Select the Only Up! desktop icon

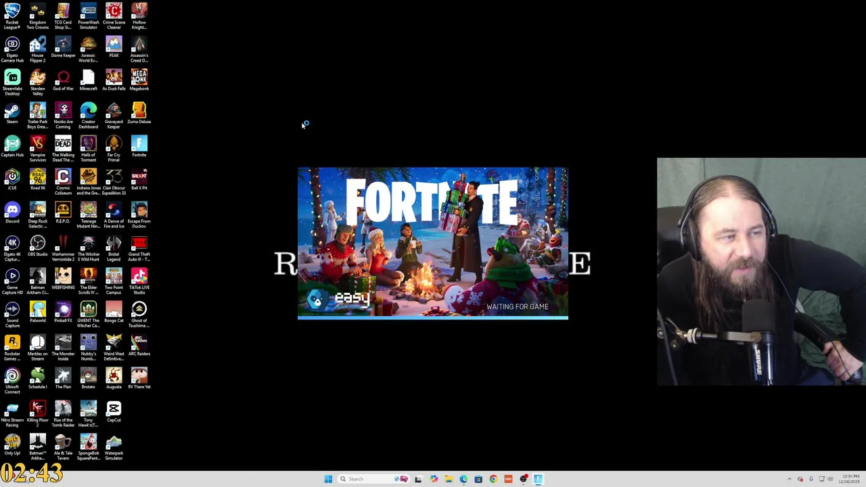coord(12,444)
